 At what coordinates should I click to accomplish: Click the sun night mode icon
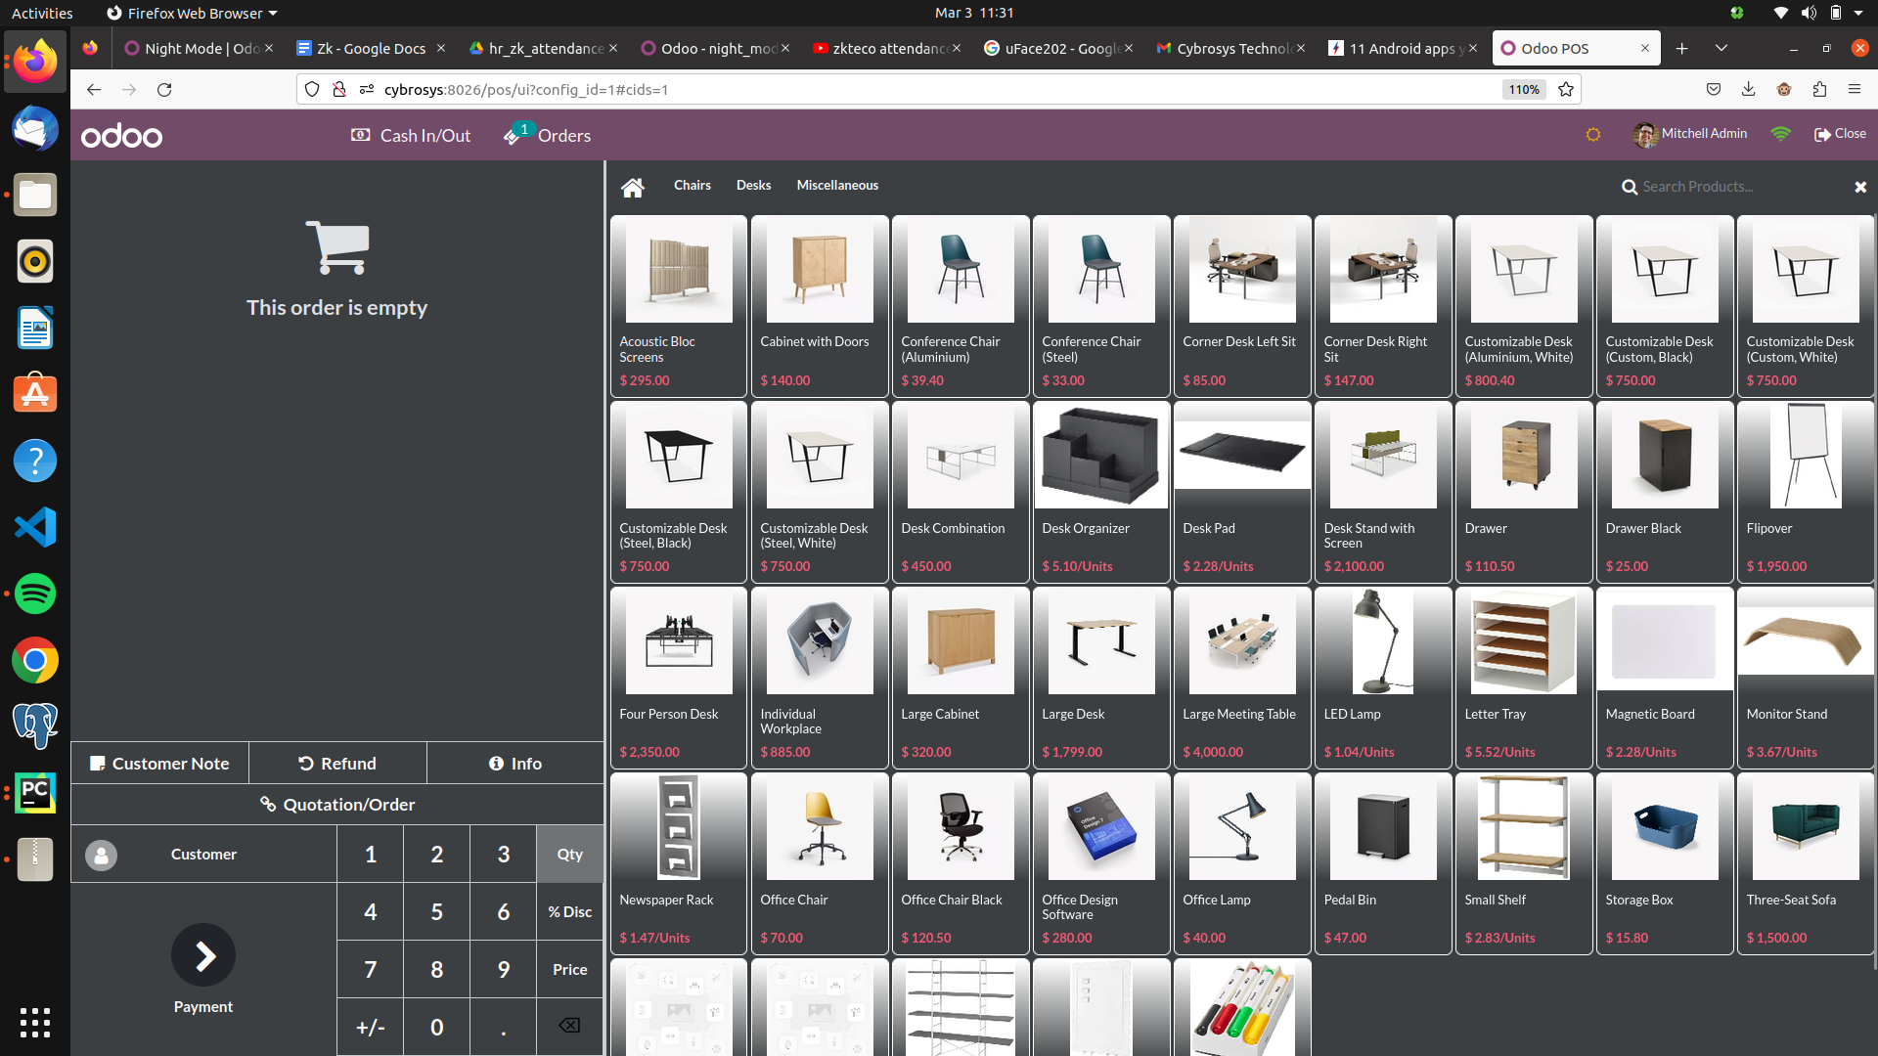[x=1593, y=135]
